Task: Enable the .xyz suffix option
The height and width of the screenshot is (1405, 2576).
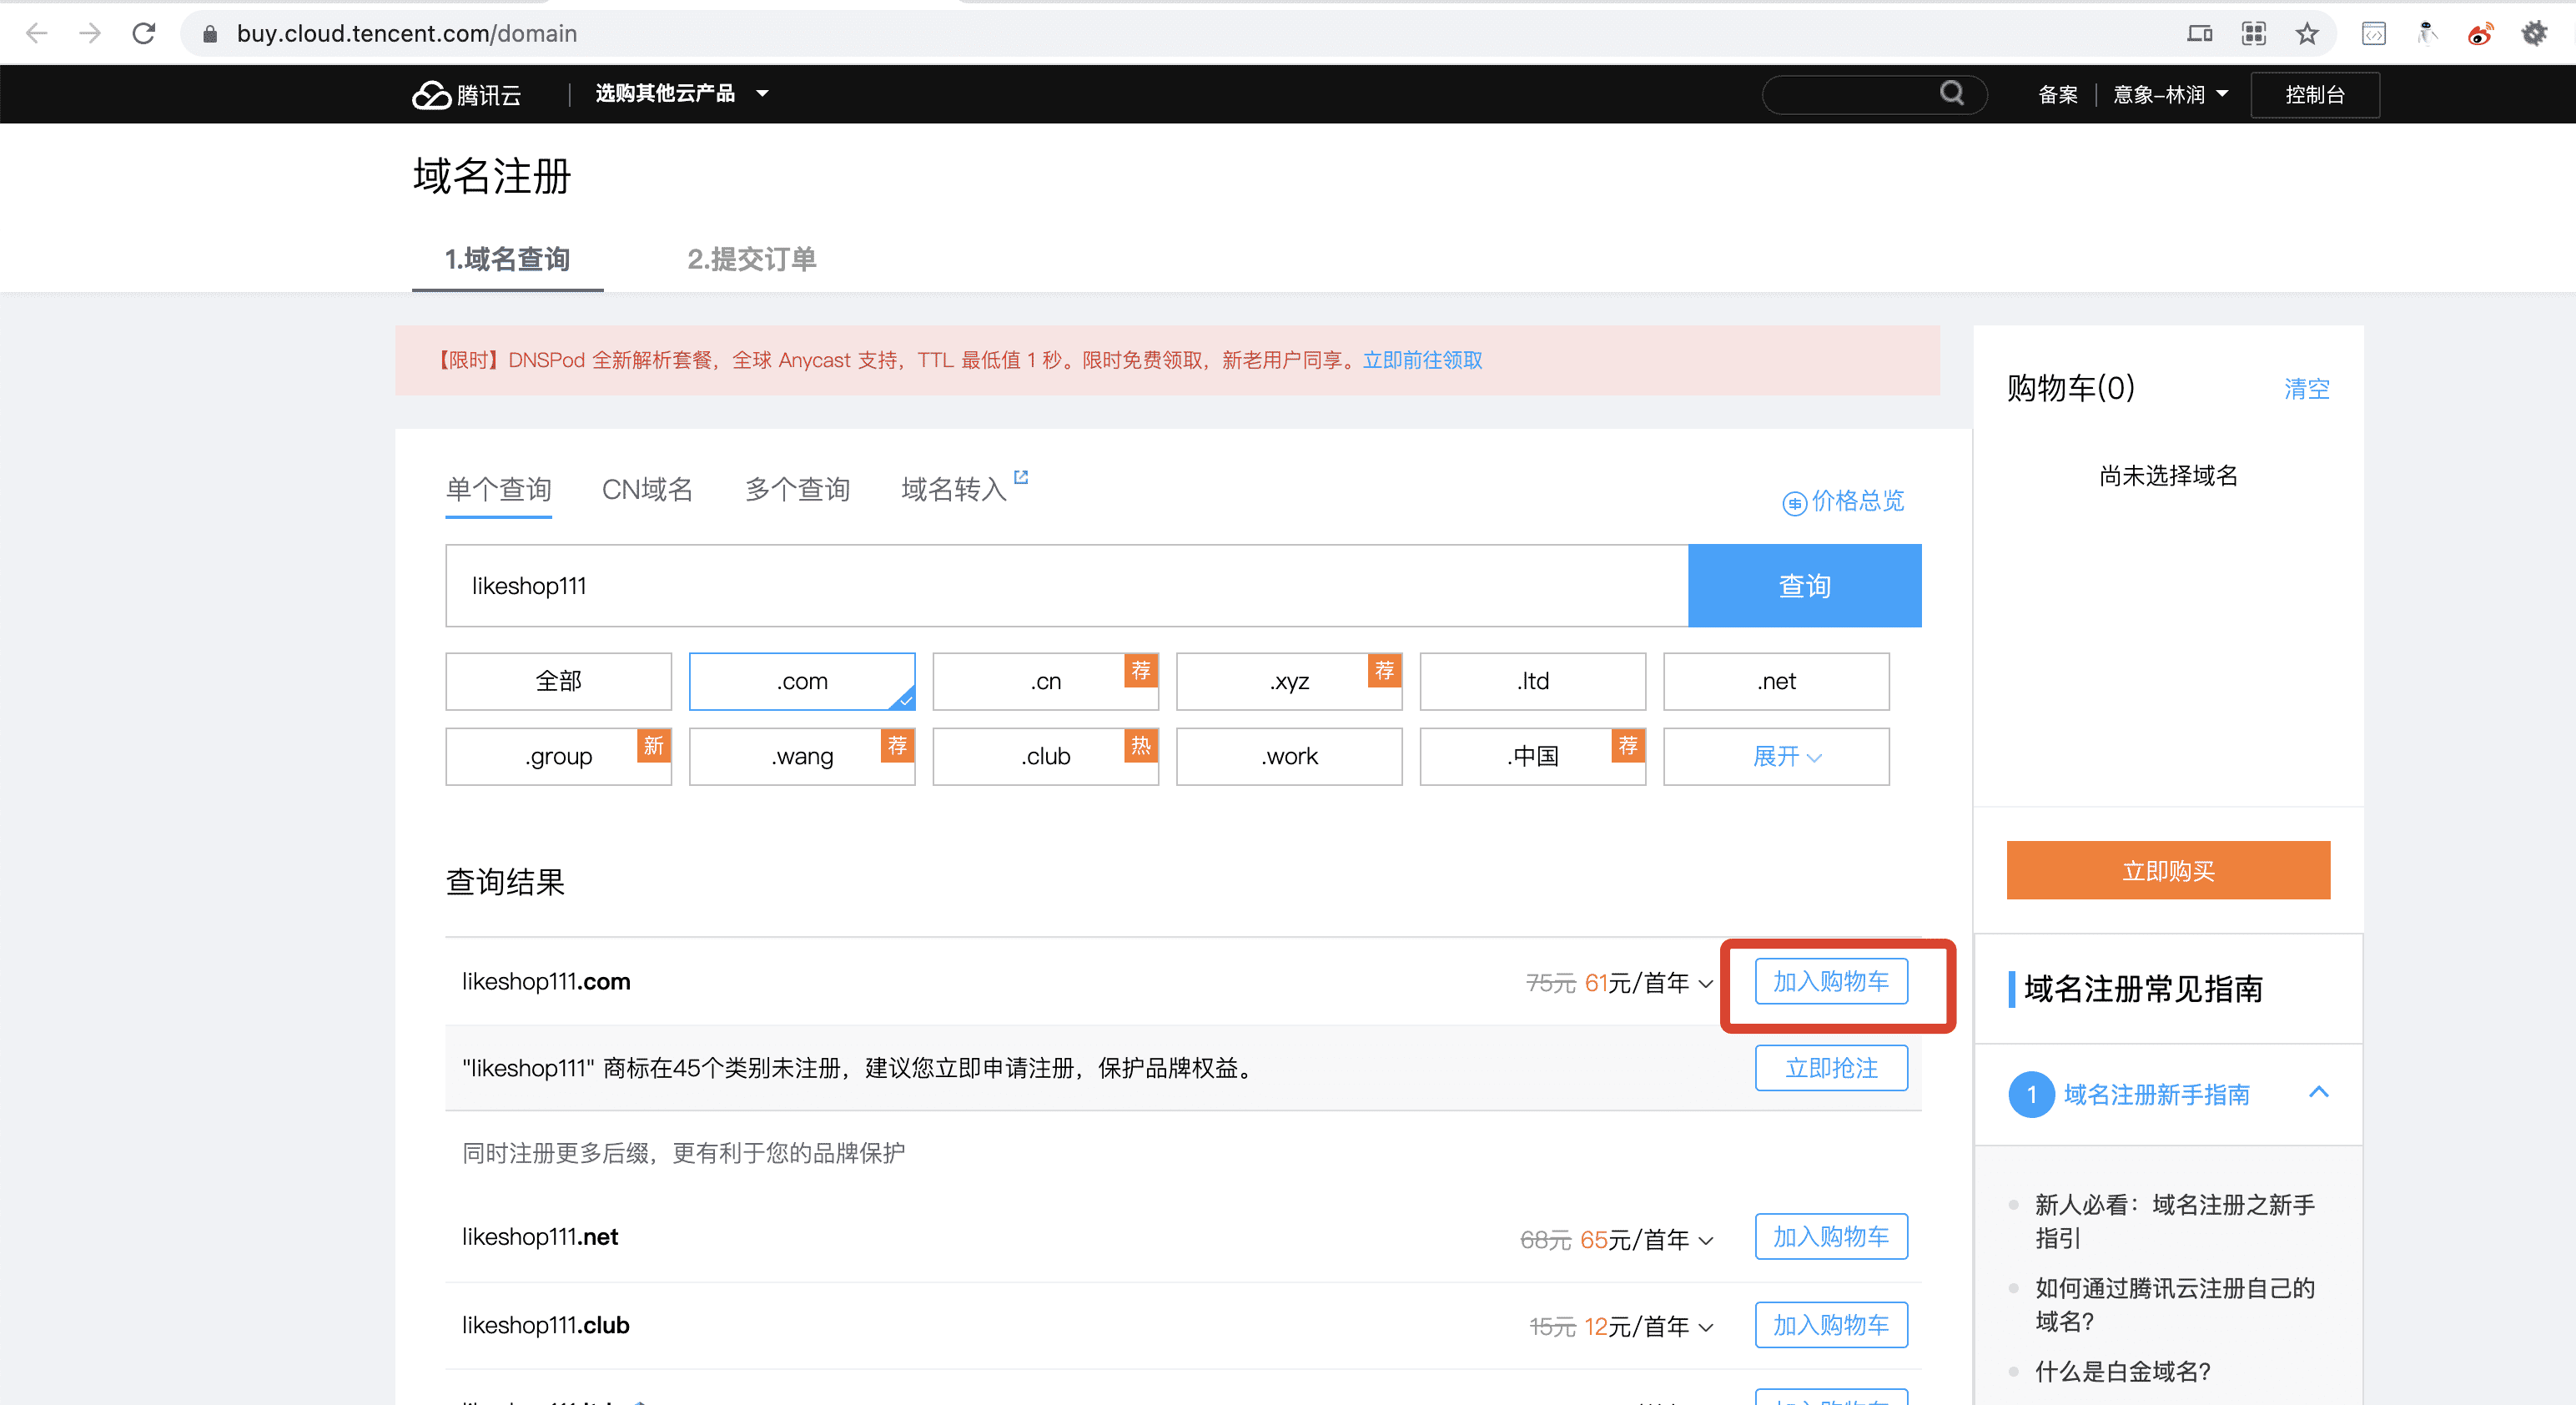Action: pyautogui.click(x=1288, y=681)
